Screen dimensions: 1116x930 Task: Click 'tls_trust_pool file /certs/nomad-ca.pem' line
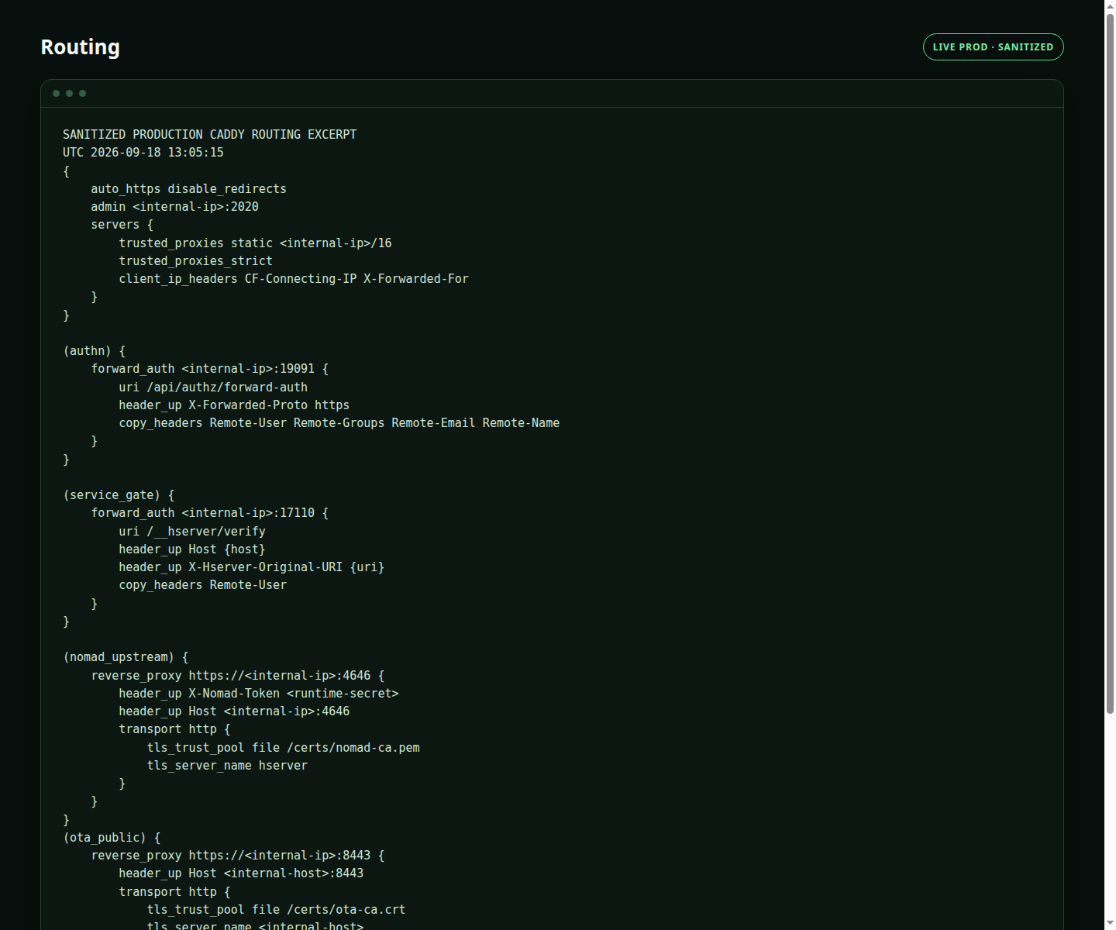[284, 748]
